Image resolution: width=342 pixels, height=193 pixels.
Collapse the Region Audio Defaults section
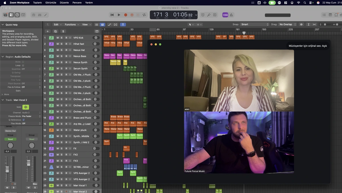[3, 57]
